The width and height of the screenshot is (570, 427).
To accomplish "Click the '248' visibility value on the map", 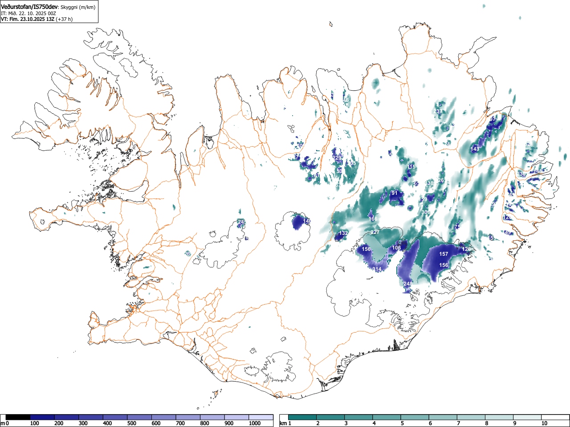I will coord(408,284).
